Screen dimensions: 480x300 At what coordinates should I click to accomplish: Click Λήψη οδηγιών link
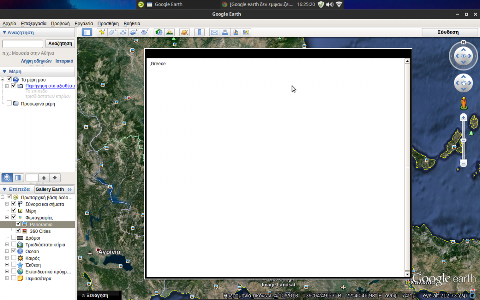36,61
